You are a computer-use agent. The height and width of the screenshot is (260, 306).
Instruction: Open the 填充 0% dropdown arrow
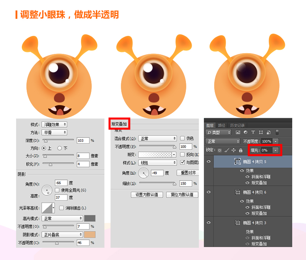[275, 150]
